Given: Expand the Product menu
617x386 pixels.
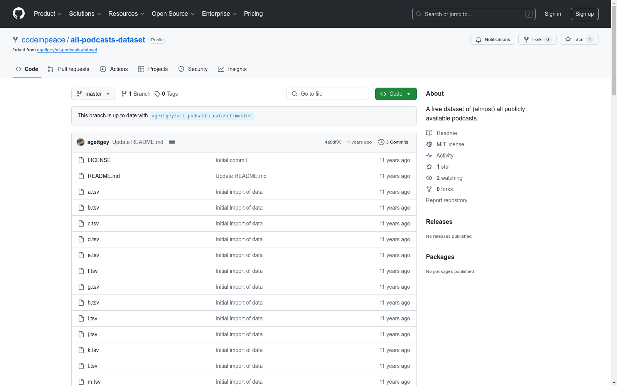Looking at the screenshot, I should click(x=48, y=14).
